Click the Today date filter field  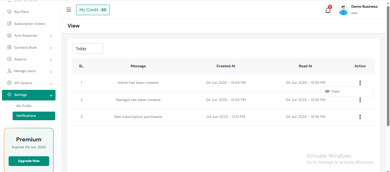pos(88,49)
